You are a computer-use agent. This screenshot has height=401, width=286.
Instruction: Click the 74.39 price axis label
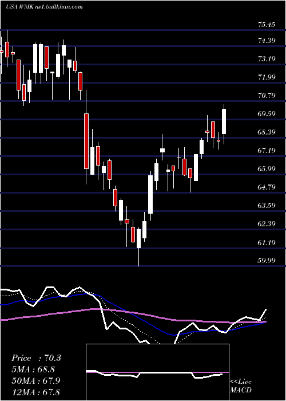[x=267, y=40]
